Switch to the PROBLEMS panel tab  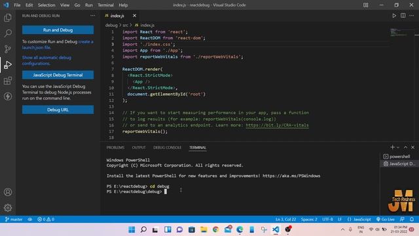pos(115,147)
